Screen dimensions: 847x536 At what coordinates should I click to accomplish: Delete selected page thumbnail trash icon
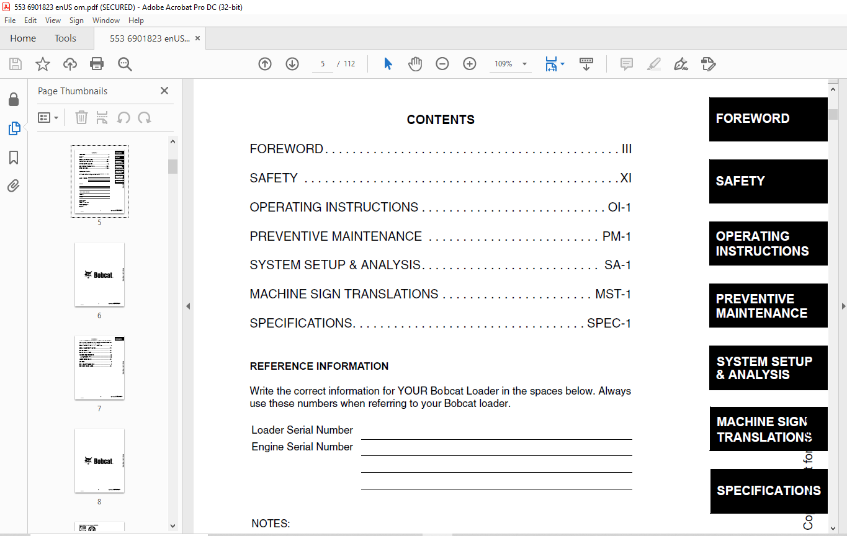tap(81, 117)
